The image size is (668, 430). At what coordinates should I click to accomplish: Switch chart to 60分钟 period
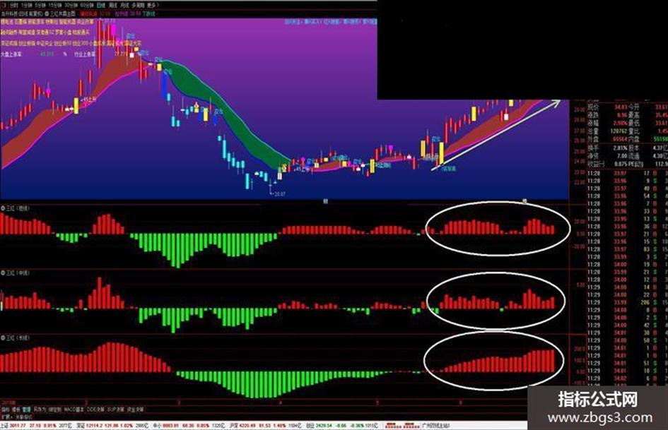[x=86, y=5]
